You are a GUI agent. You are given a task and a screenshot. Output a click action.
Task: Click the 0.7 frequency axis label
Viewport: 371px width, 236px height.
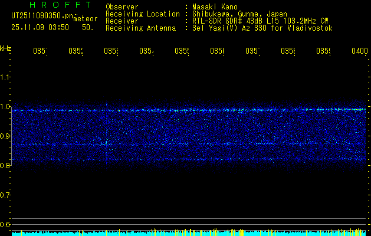[x=5, y=195]
